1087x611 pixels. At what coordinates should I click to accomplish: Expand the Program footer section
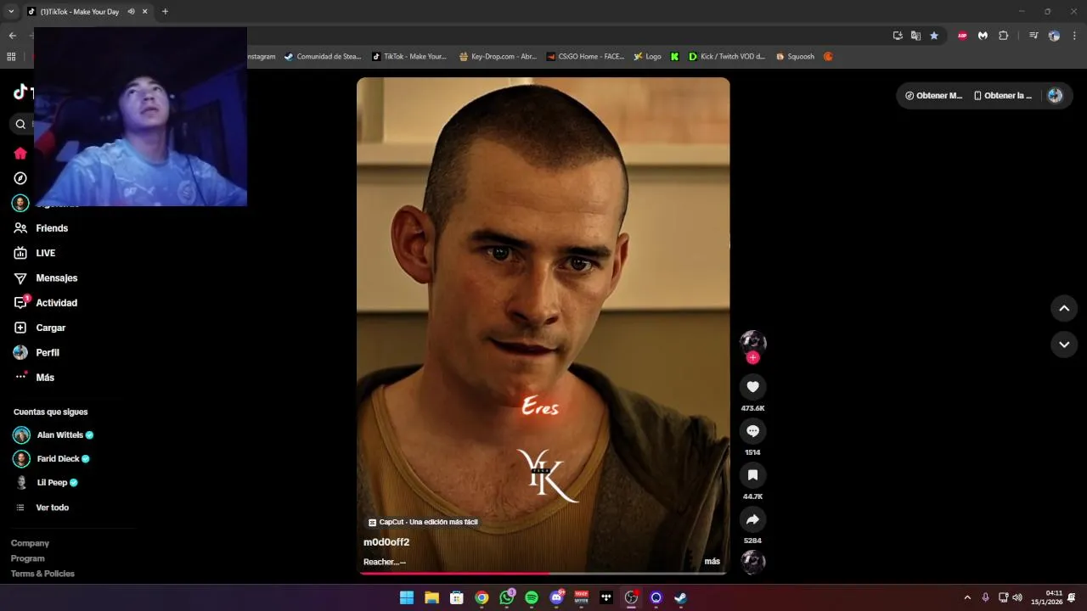[x=27, y=558]
